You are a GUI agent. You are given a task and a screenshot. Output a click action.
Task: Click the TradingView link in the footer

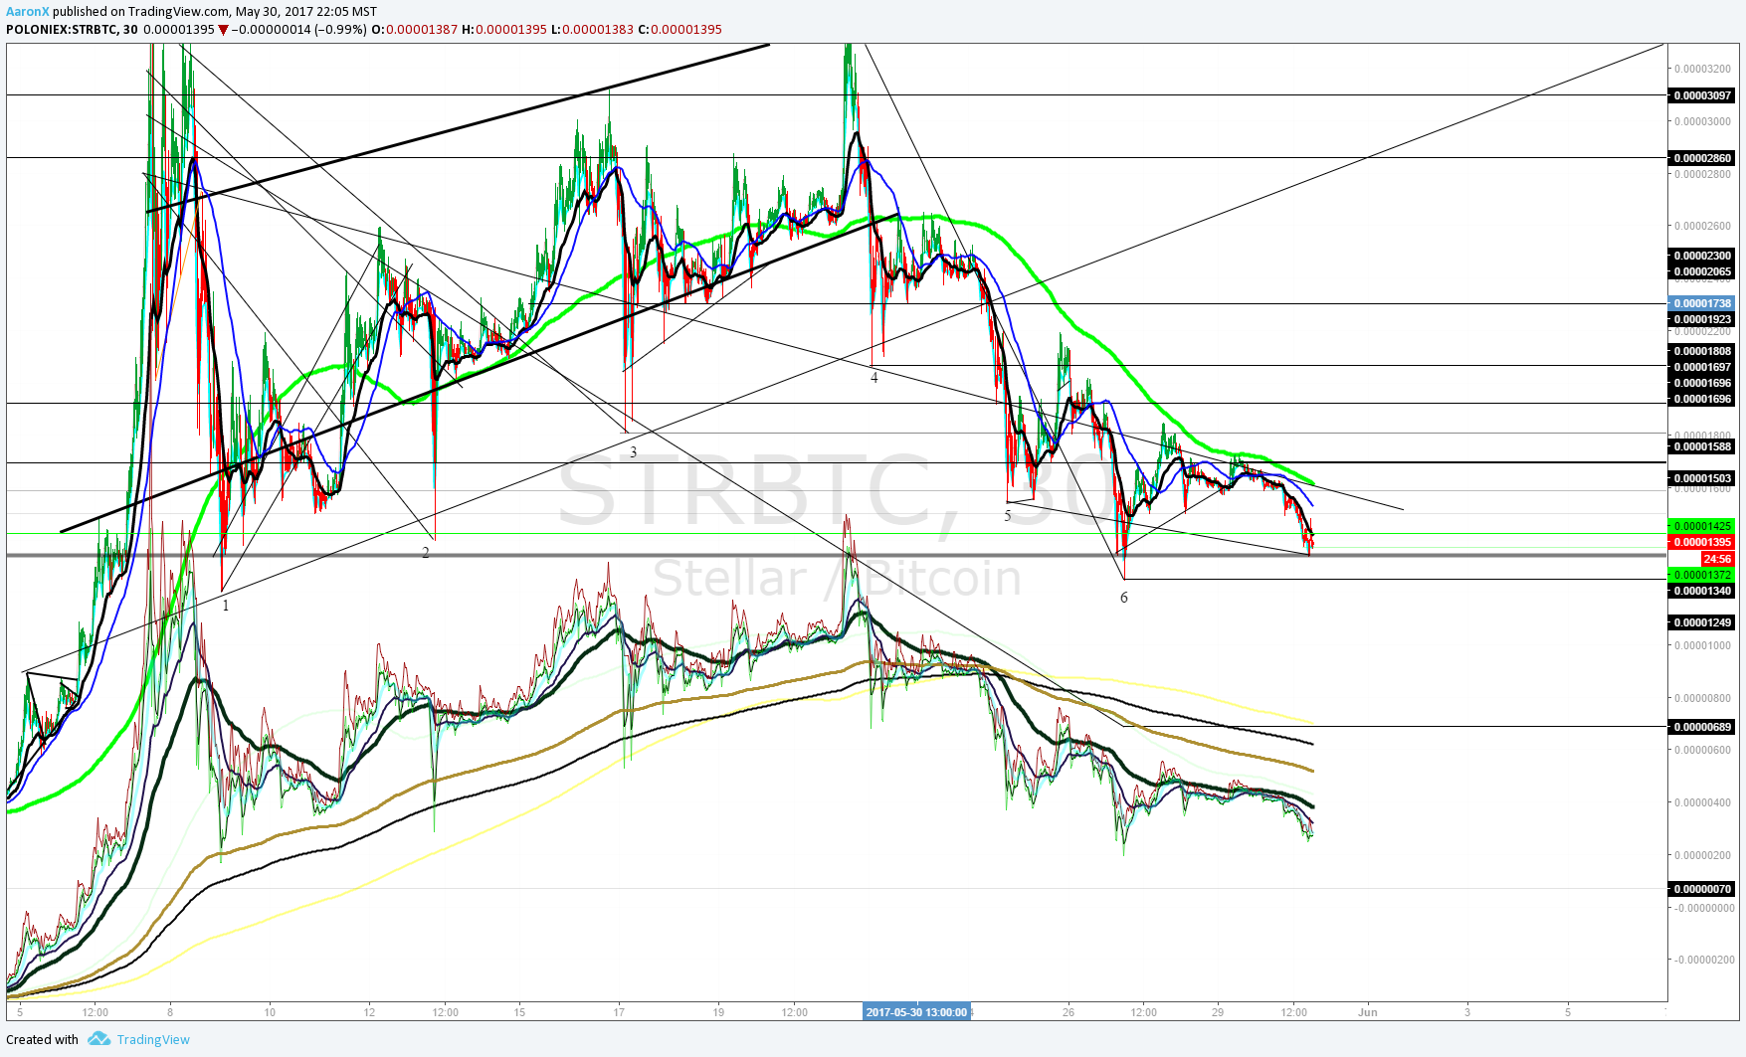(x=153, y=1039)
